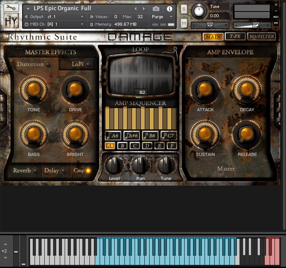Close the instrument with X button
The image size is (286, 268).
pos(276,5)
